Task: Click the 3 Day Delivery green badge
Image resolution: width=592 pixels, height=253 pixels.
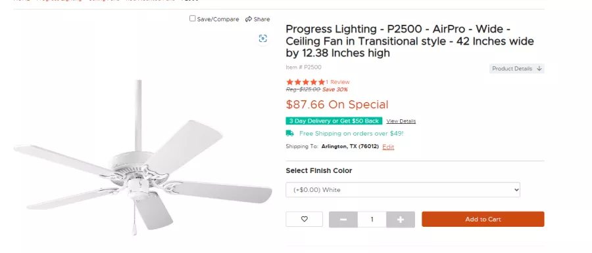Action: (334, 121)
